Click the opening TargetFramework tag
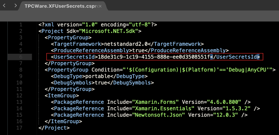 click(x=77, y=44)
